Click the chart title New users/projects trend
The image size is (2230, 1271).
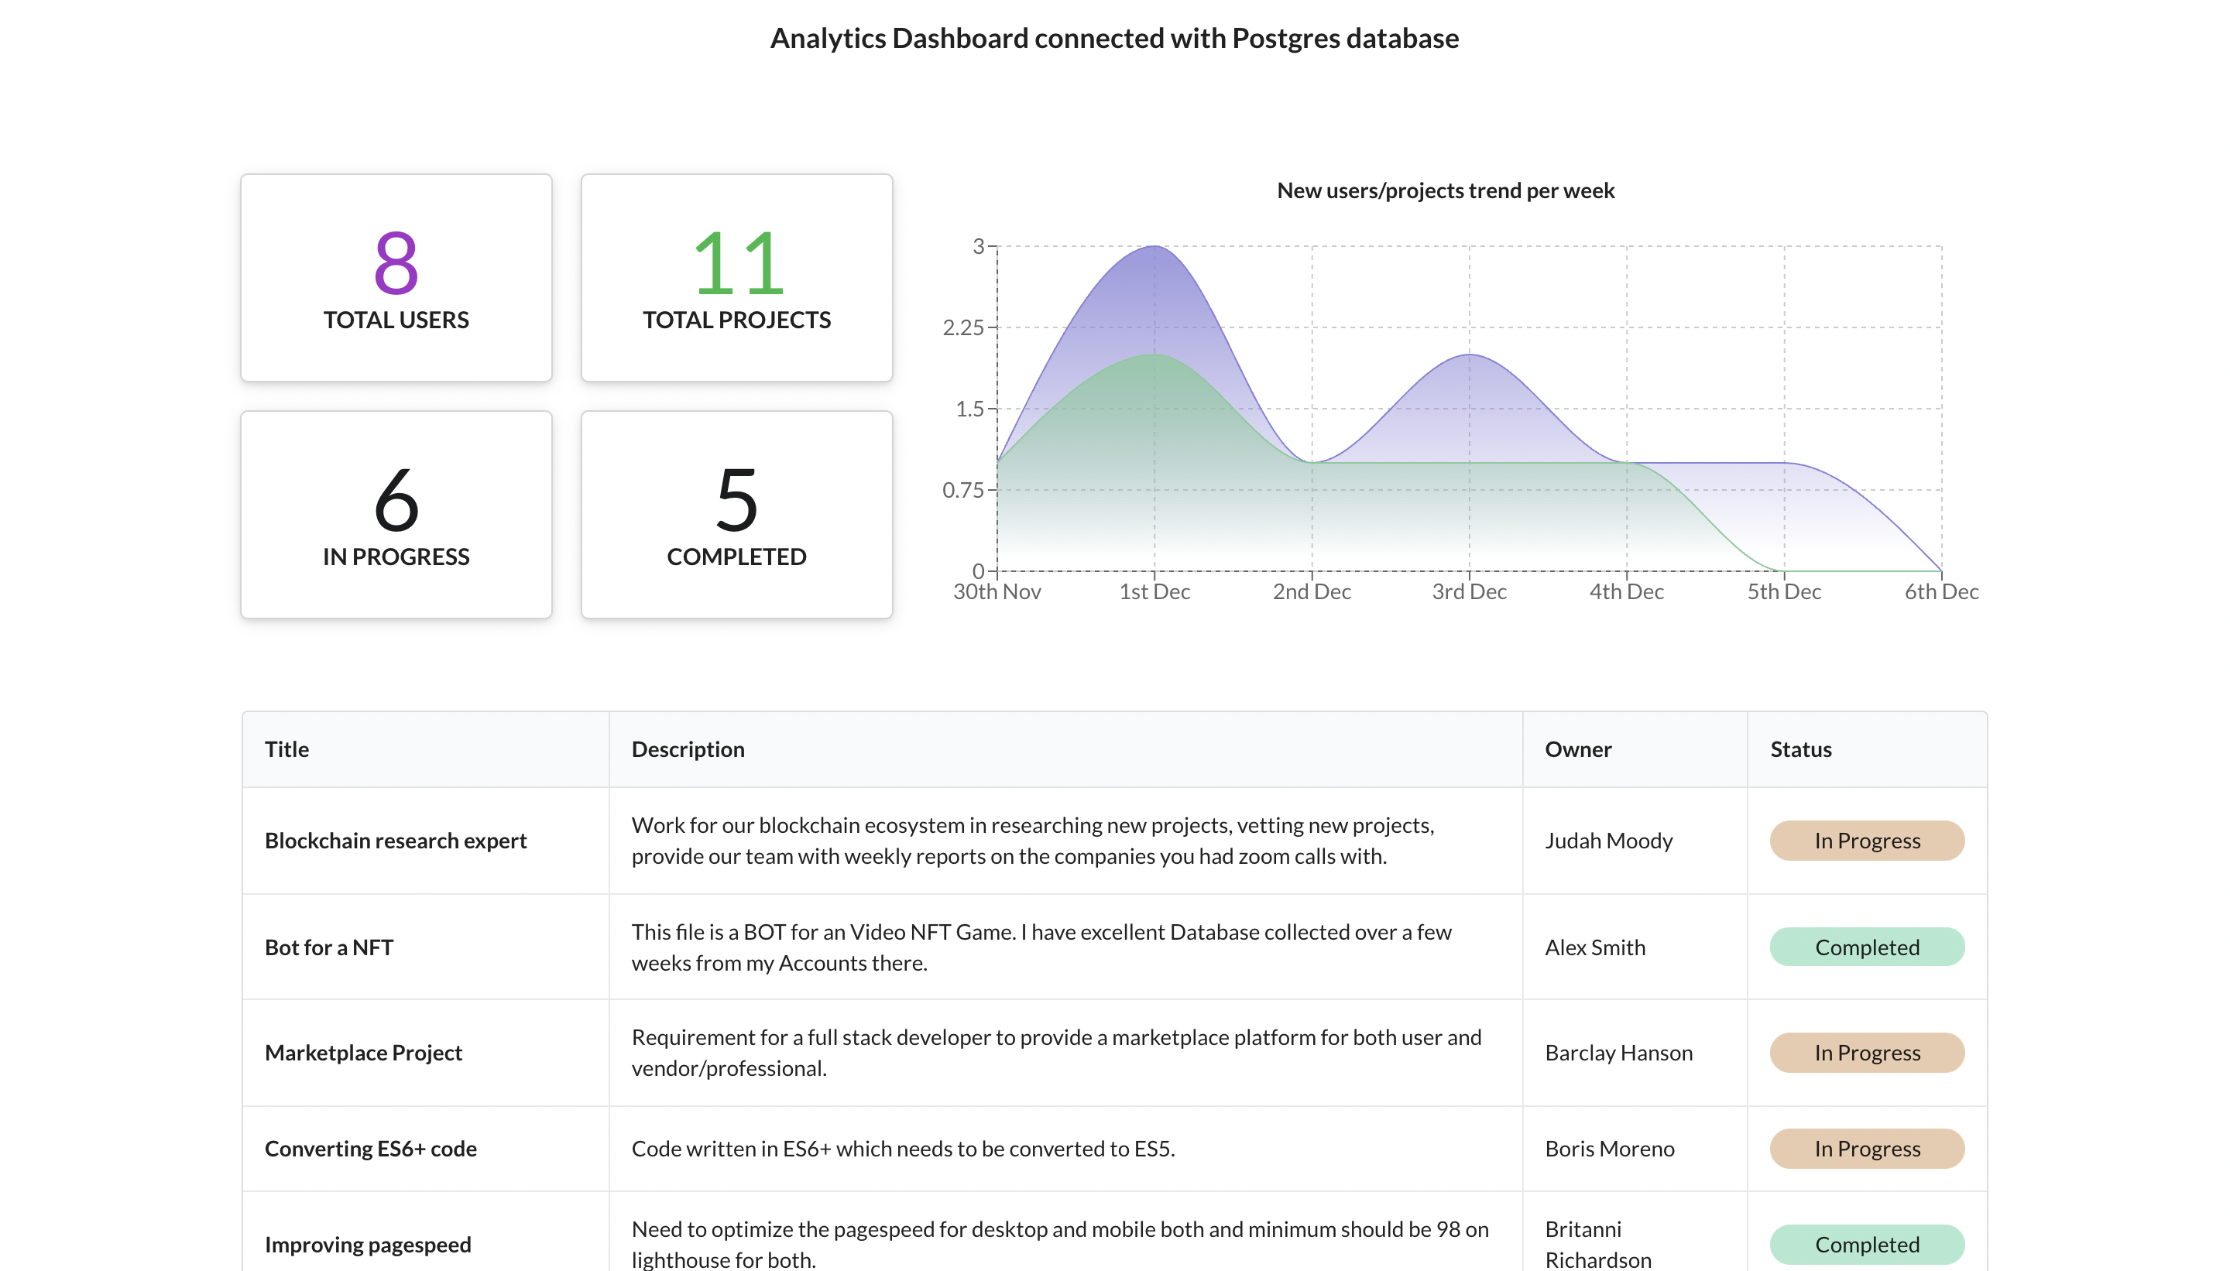click(1445, 190)
